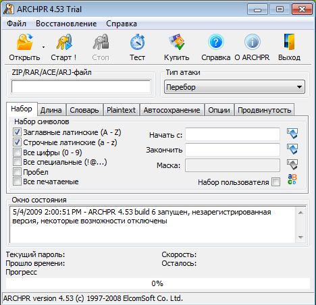Viewport: 316px width, 305px height.
Task: Click the status window scroll up arrow
Action: (300, 213)
